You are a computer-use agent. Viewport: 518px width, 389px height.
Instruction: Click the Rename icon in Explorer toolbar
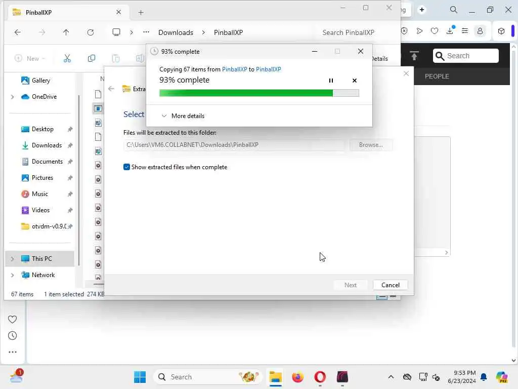(x=140, y=59)
